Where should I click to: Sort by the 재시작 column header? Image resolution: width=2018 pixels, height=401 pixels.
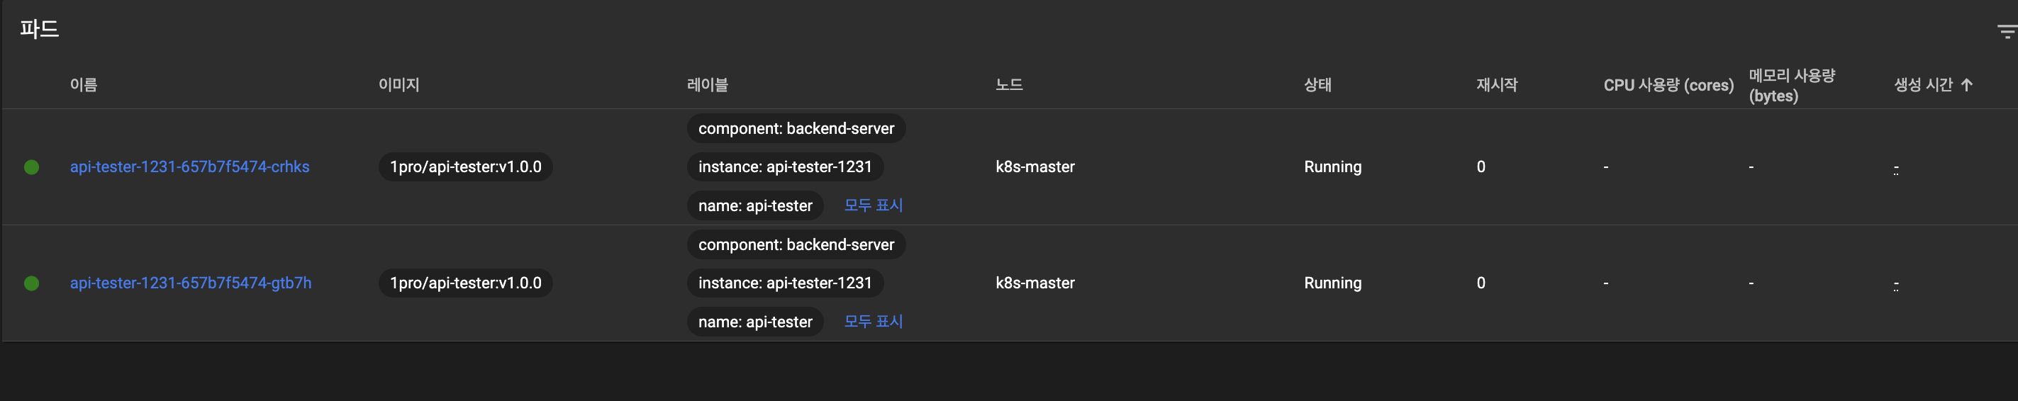pyautogui.click(x=1496, y=84)
